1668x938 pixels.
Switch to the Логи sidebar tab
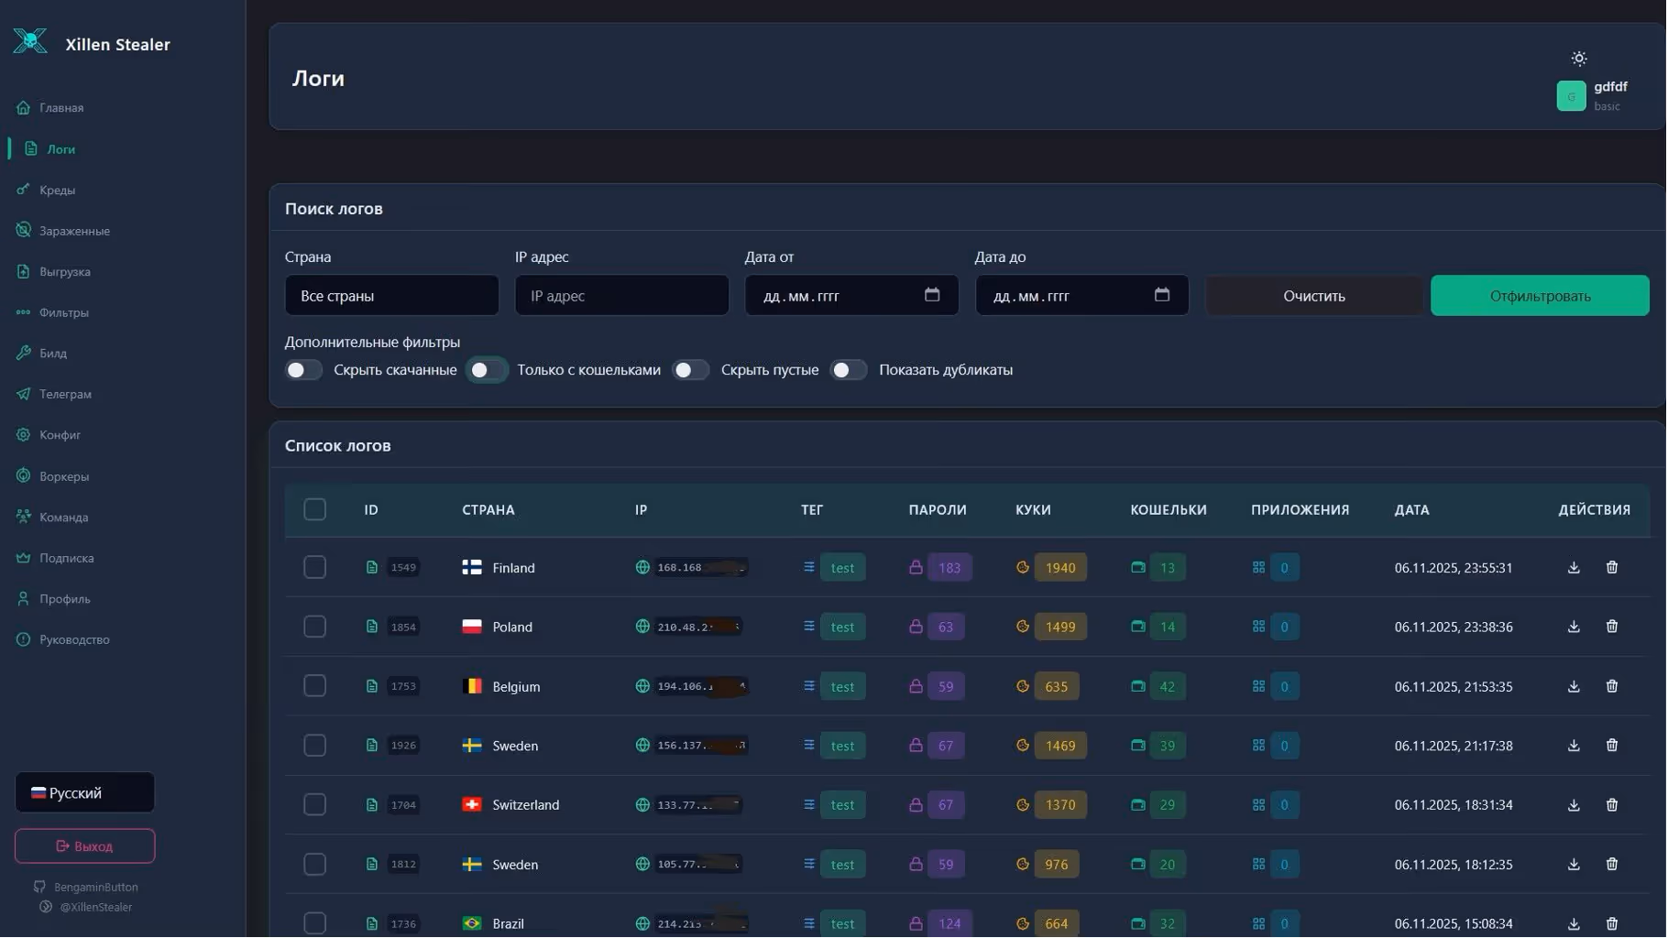tap(60, 148)
